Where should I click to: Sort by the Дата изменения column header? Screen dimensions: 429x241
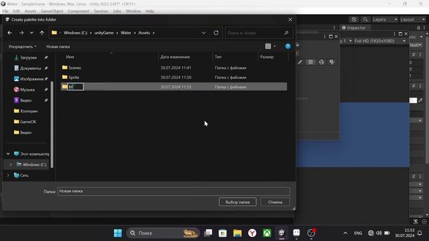click(175, 57)
